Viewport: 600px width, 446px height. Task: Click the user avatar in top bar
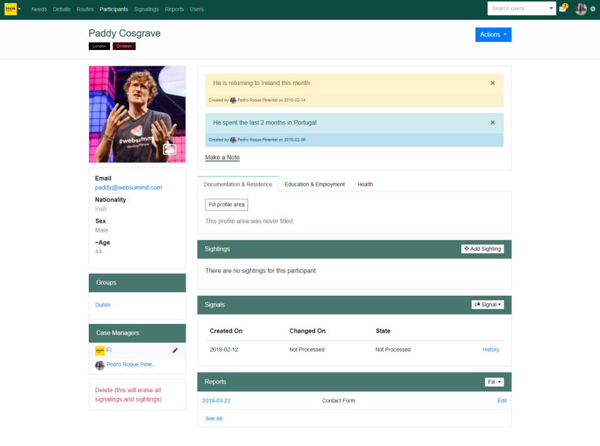point(581,9)
